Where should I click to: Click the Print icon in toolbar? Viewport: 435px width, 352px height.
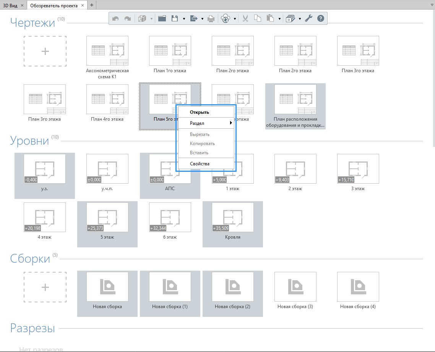pos(211,18)
